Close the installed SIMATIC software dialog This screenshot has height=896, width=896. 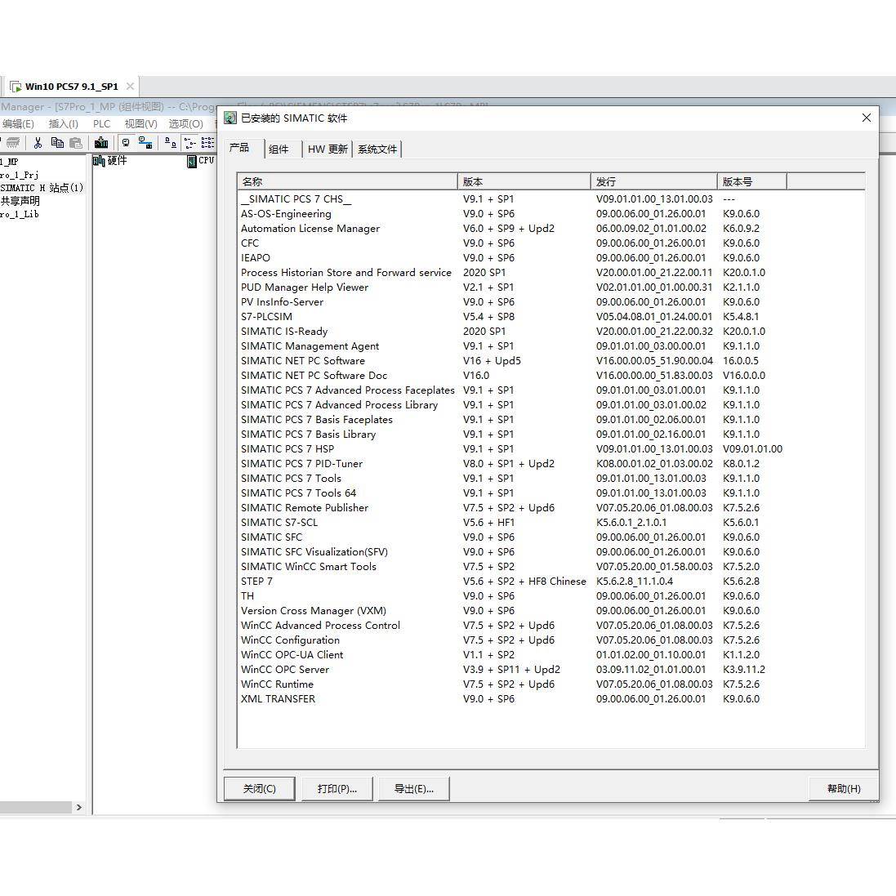point(867,118)
